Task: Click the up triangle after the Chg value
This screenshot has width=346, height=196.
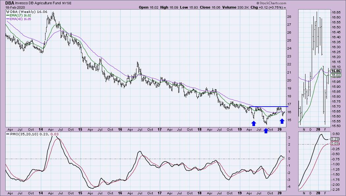Action: click(285, 8)
